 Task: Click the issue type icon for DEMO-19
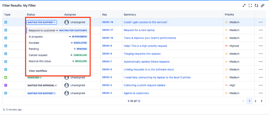click(x=6, y=22)
